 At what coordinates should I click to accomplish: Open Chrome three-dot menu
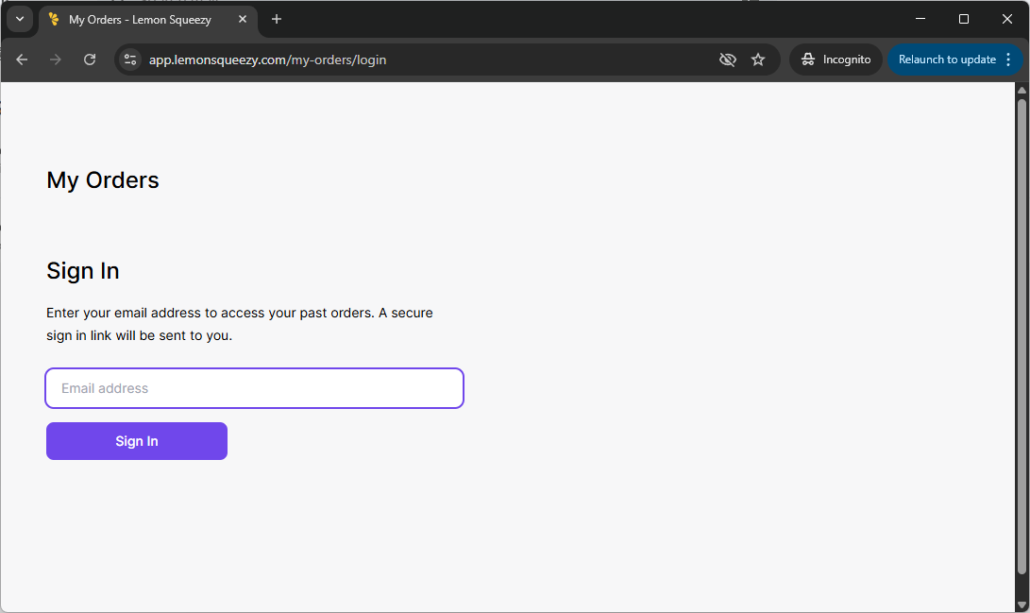[x=1008, y=60]
